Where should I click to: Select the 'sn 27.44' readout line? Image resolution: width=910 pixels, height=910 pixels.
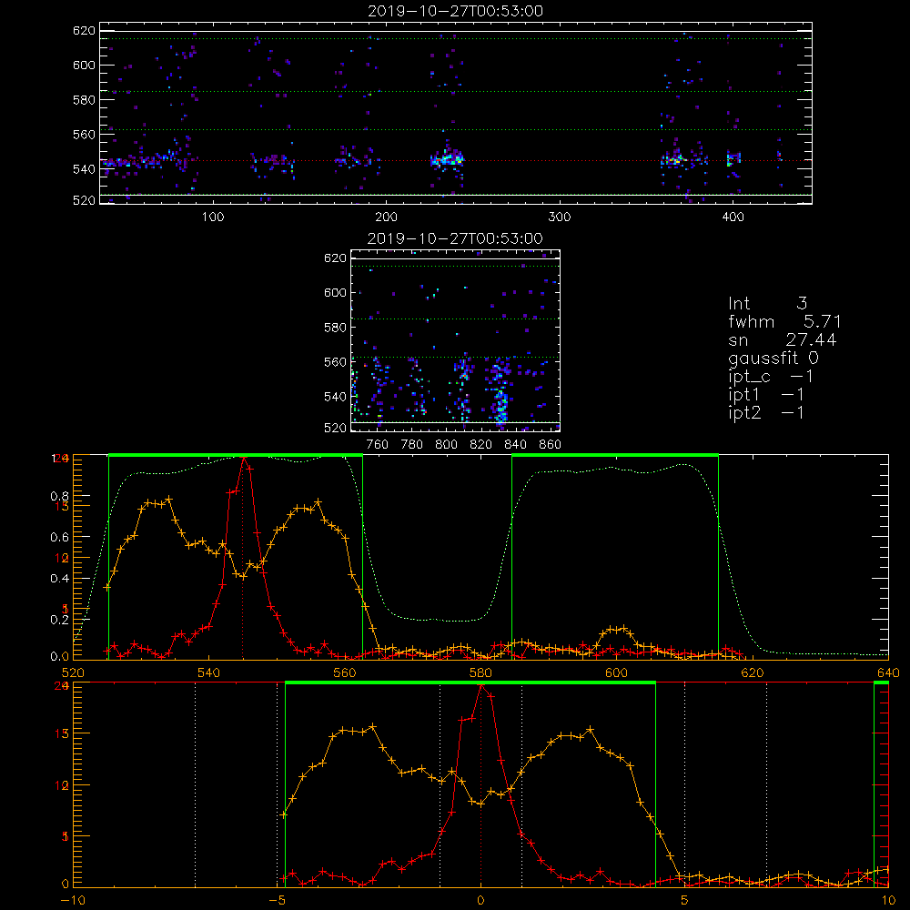783,339
